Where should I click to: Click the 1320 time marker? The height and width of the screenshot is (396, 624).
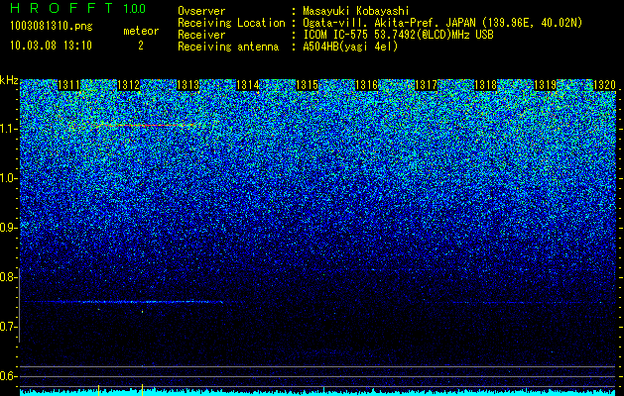coord(604,85)
